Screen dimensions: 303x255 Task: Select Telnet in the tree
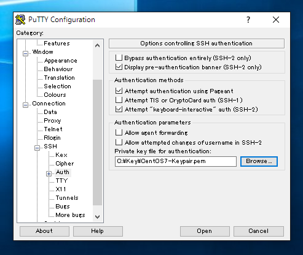point(53,129)
